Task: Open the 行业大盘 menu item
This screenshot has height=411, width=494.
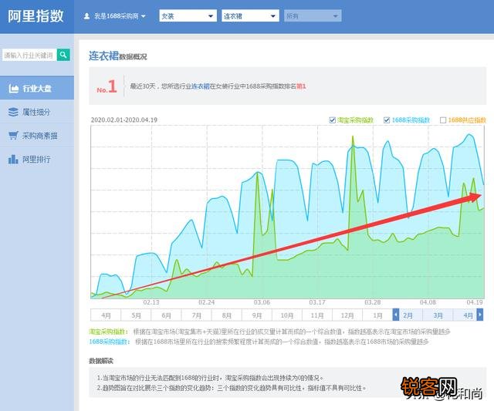Action: (x=37, y=88)
